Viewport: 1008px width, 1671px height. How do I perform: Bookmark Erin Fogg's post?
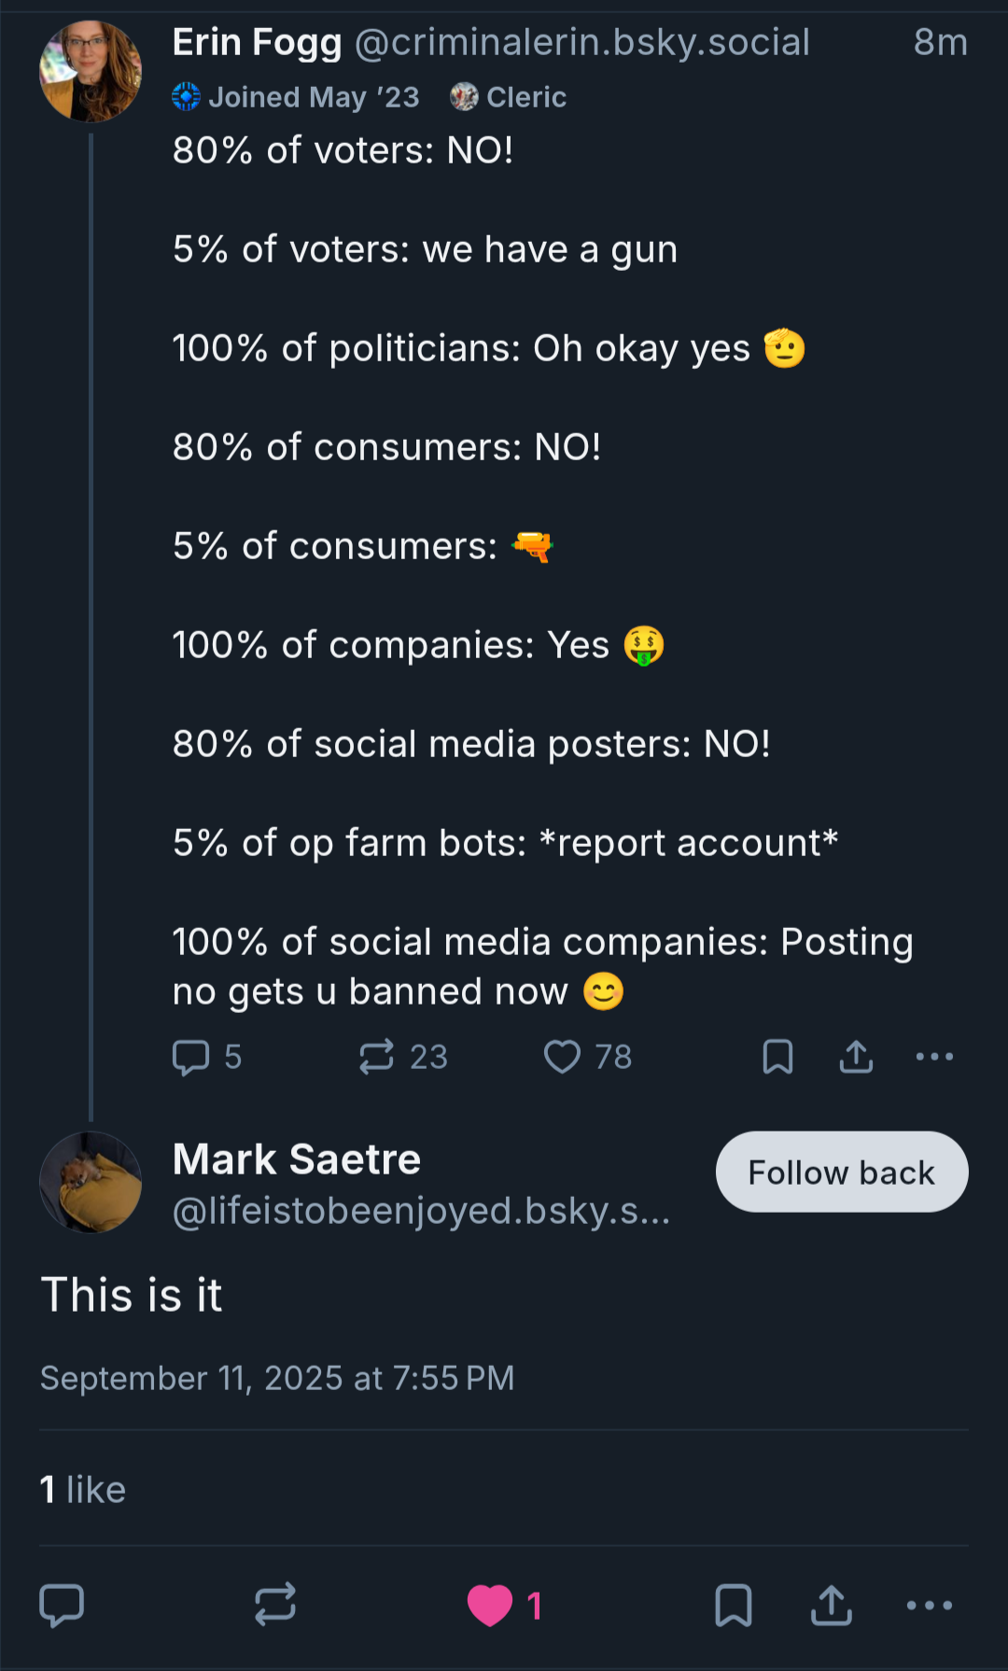[777, 1057]
